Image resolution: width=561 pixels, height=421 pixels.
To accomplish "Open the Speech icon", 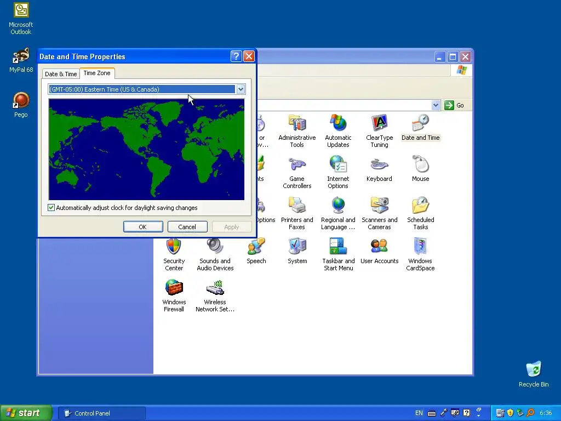I will coord(256,251).
